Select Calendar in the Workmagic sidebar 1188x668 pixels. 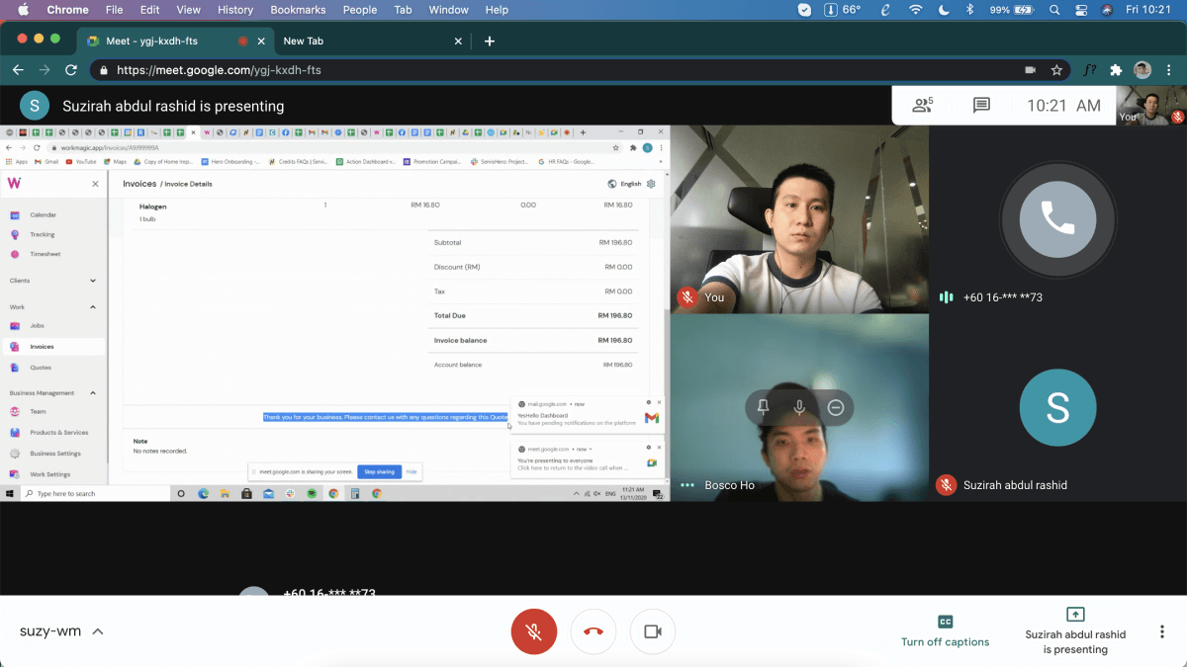point(45,214)
